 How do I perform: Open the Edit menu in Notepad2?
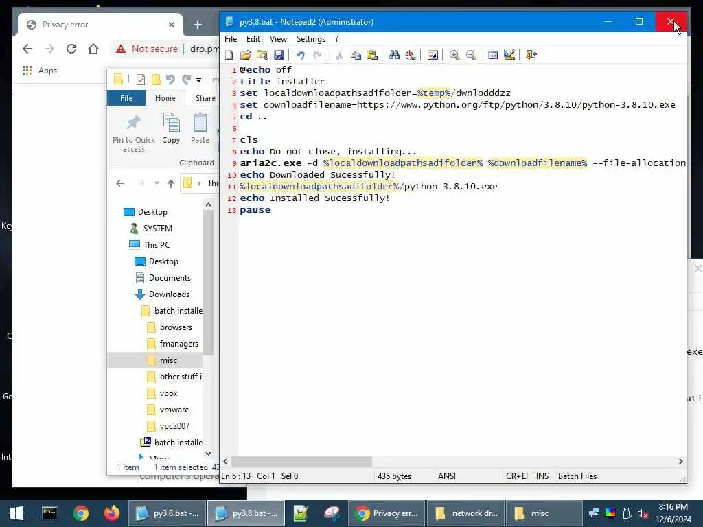pyautogui.click(x=253, y=39)
